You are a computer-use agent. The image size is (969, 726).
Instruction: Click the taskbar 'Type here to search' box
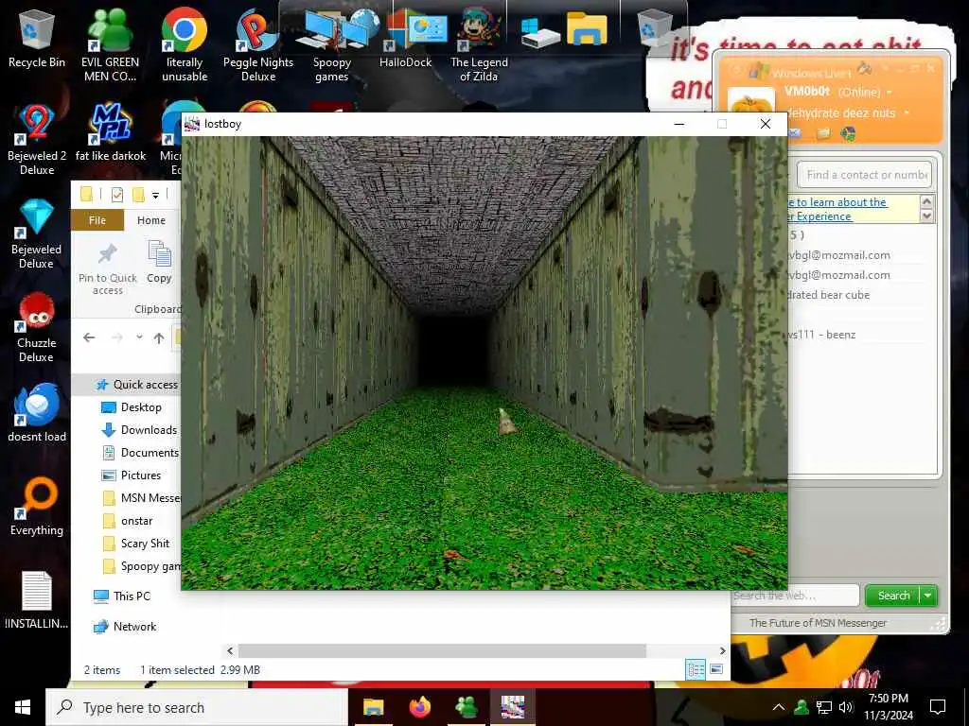(x=197, y=707)
